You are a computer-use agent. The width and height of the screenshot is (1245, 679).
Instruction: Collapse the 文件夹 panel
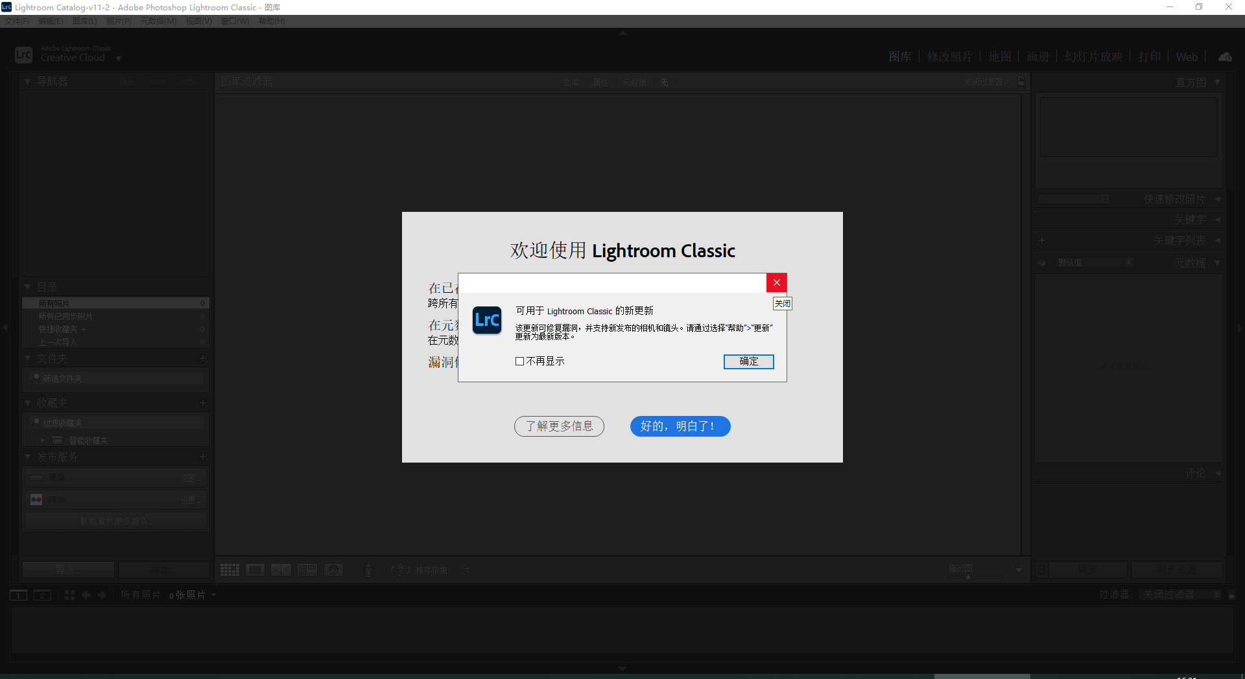(27, 358)
